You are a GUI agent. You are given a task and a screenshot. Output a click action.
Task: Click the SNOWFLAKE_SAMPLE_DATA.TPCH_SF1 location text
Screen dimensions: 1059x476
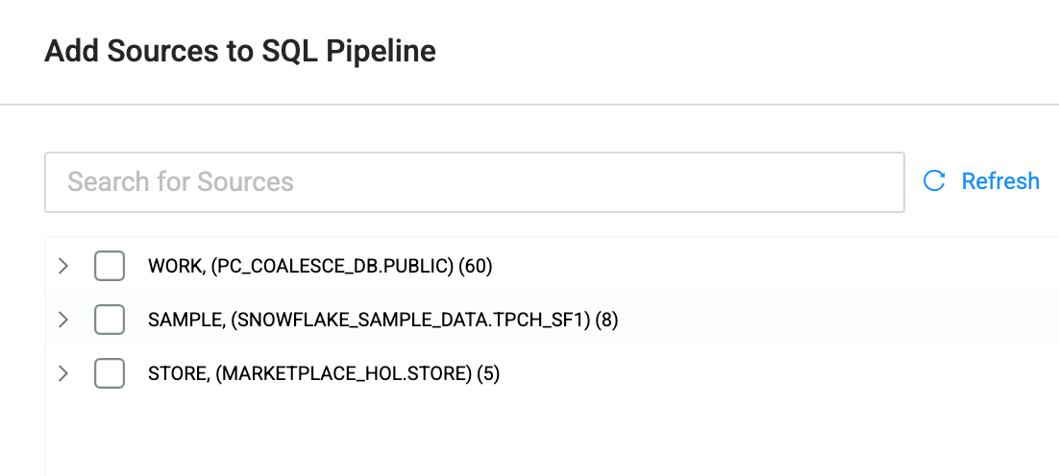409,320
